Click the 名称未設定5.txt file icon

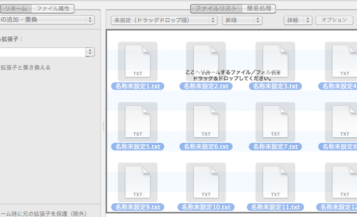pyautogui.click(x=138, y=121)
